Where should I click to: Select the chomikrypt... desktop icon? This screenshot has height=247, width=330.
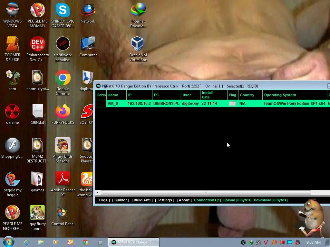pos(37,80)
